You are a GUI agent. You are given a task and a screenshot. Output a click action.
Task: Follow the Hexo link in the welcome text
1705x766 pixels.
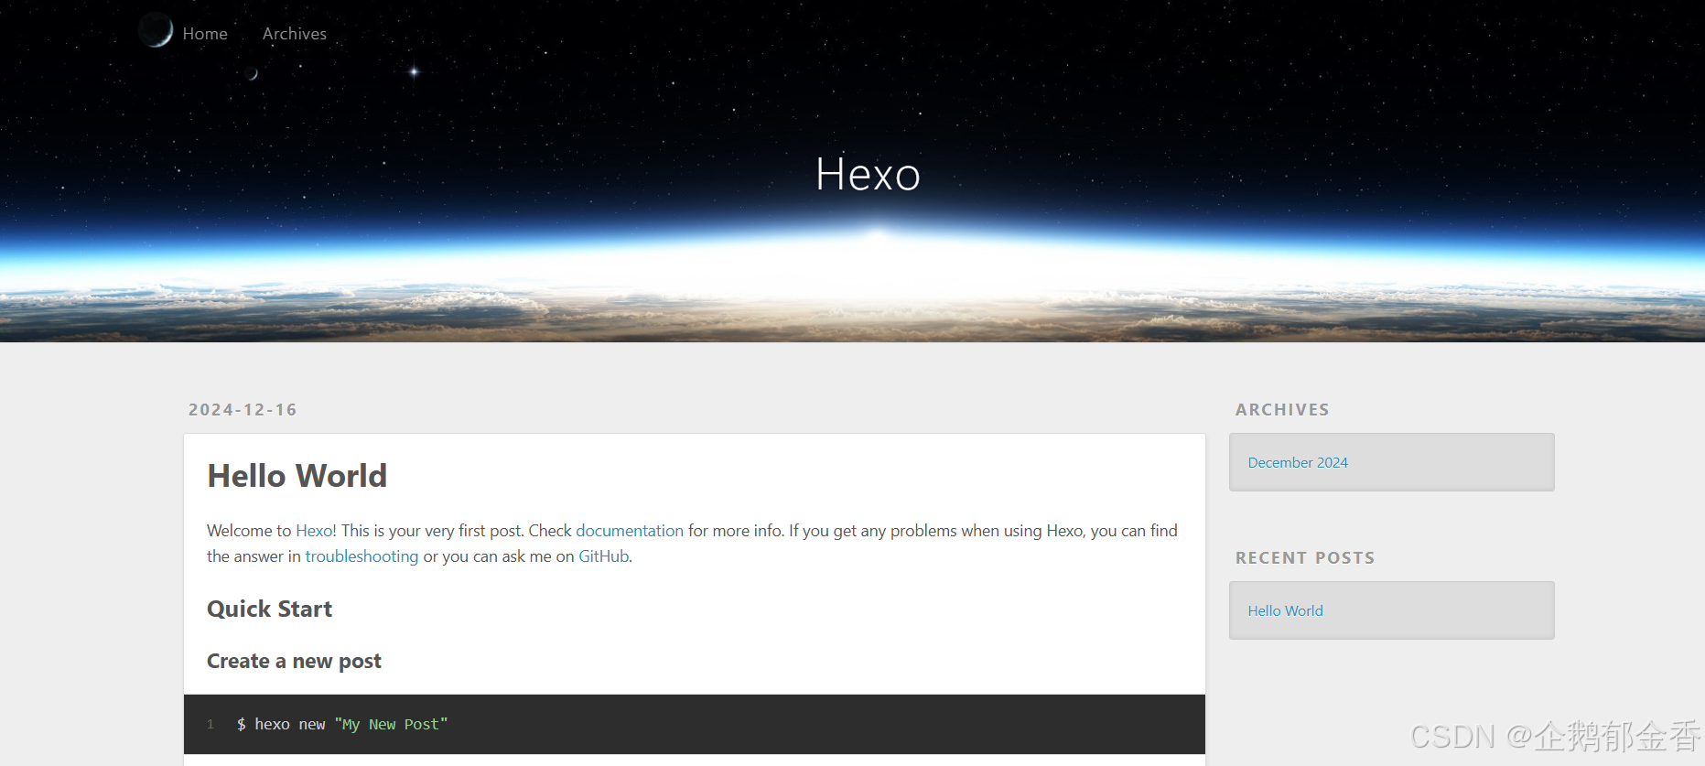(x=314, y=531)
